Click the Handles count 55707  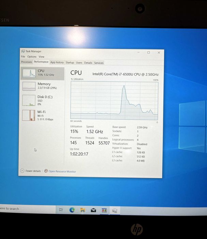click(104, 143)
